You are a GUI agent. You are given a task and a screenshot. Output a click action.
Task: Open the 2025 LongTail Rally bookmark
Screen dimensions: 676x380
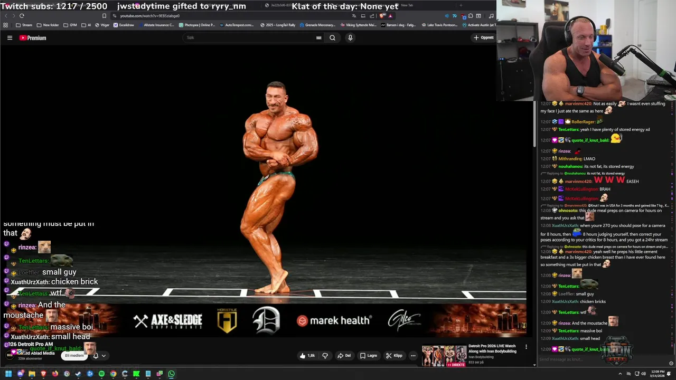click(x=278, y=25)
